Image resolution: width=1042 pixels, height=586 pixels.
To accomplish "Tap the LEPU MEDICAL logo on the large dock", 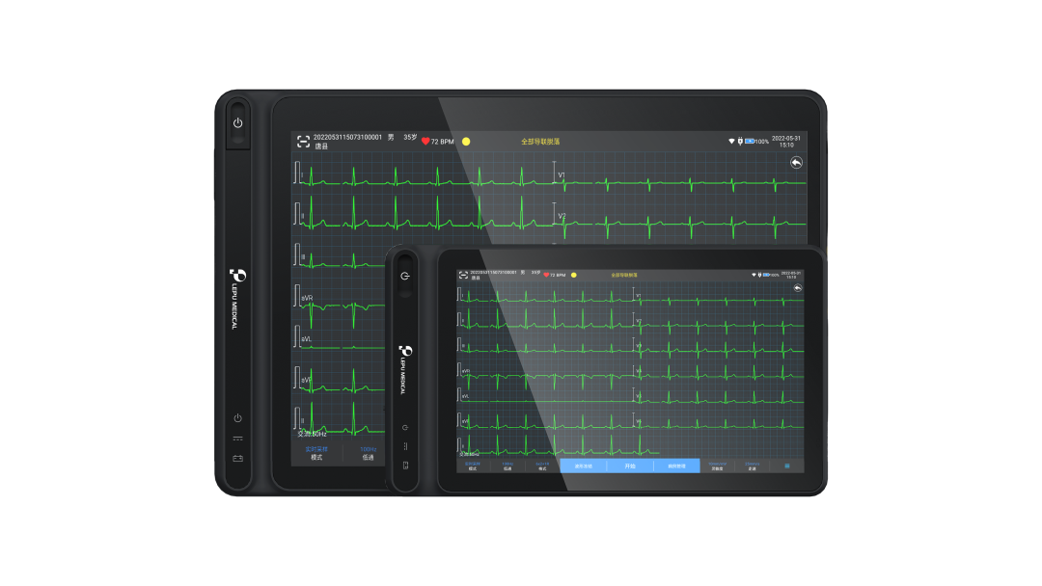I will click(236, 300).
